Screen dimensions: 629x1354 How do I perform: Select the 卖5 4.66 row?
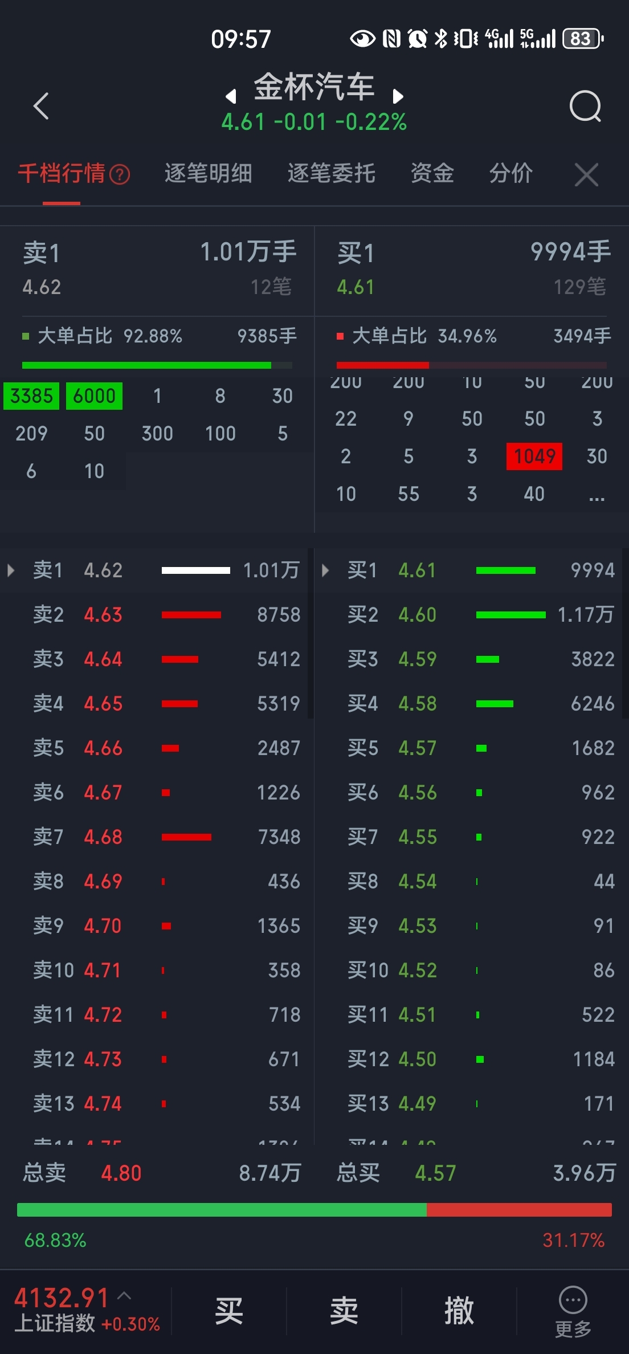pyautogui.click(x=157, y=748)
